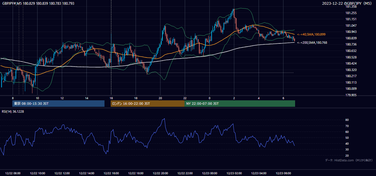Click the white 200,SMA,180.768 label
The width and height of the screenshot is (376, 176).
[x=312, y=43]
